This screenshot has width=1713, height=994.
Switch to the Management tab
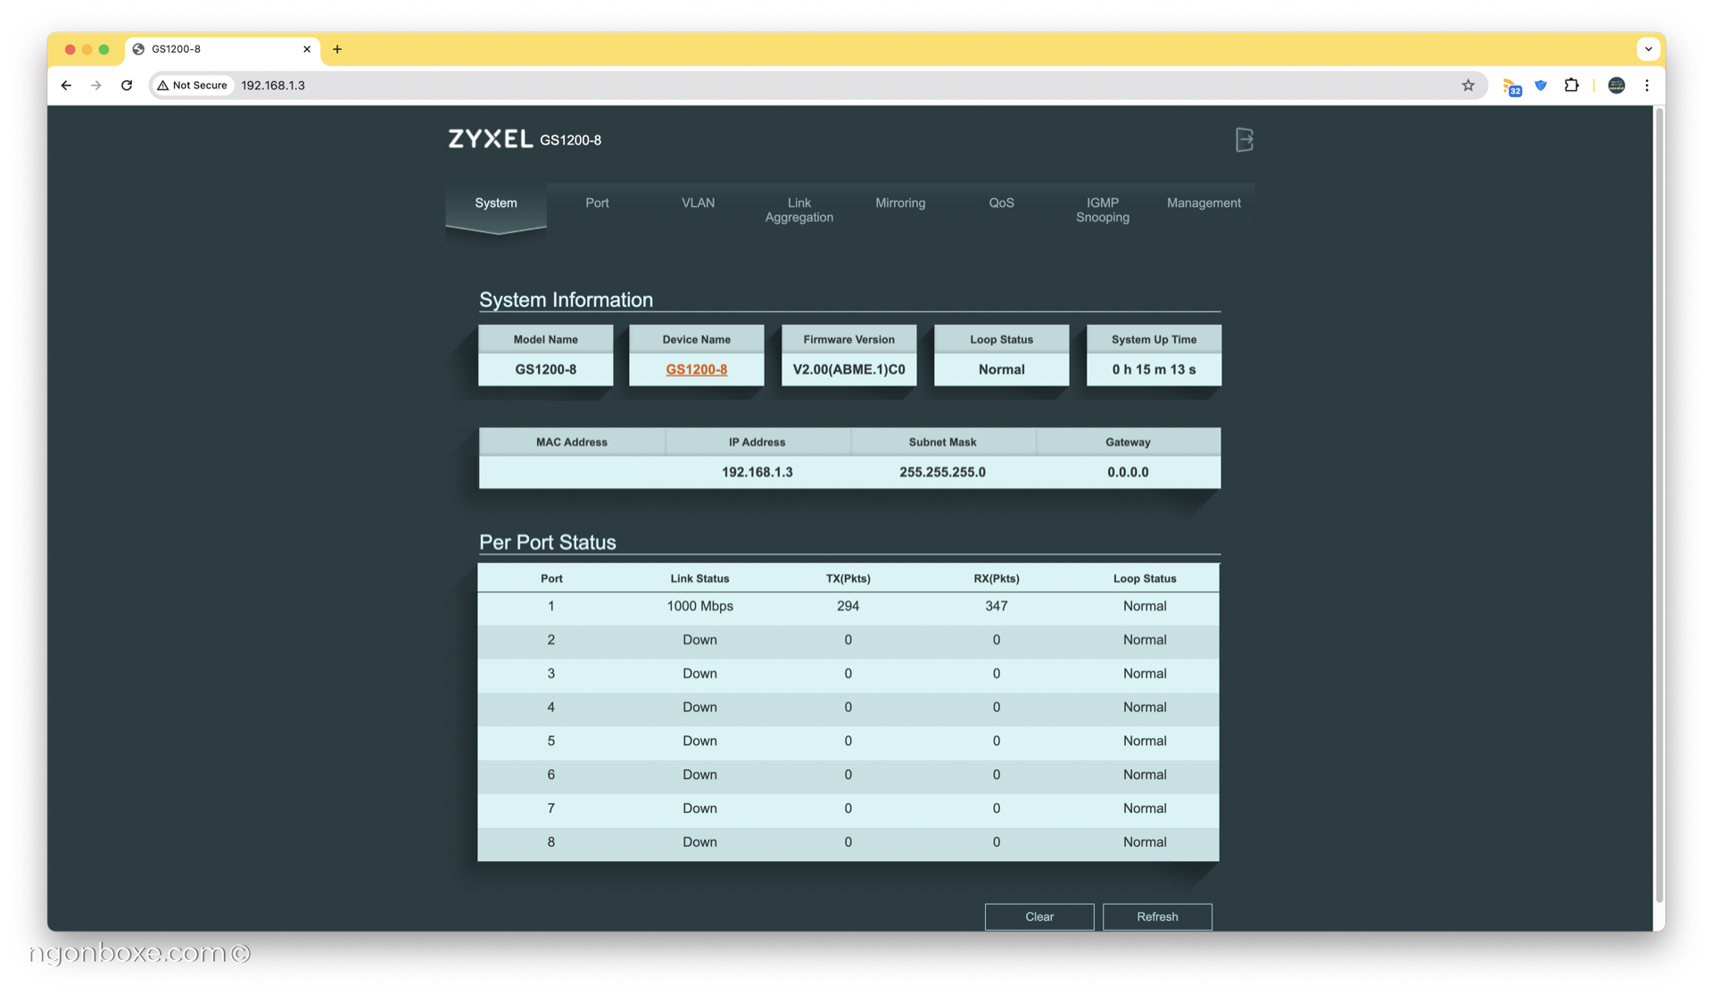click(x=1204, y=203)
